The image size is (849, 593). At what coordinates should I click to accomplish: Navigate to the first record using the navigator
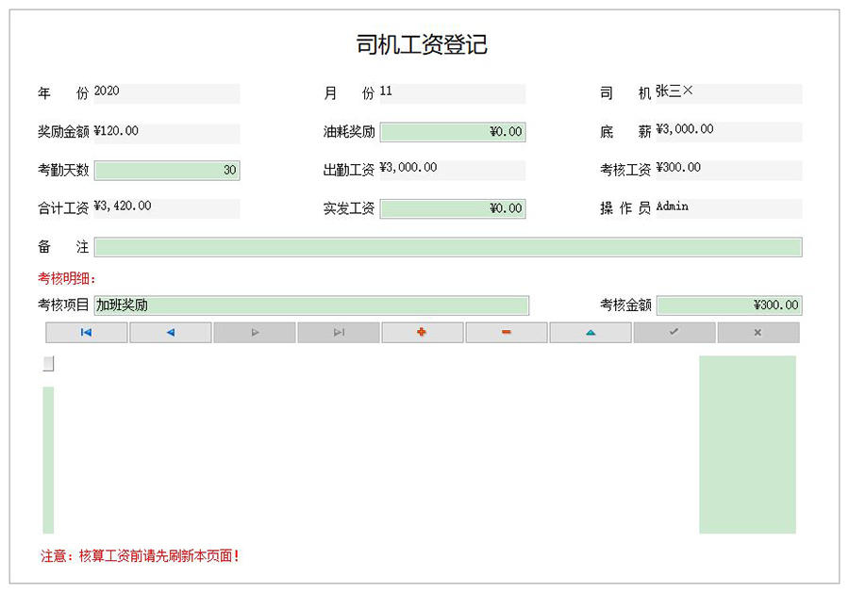click(x=86, y=332)
